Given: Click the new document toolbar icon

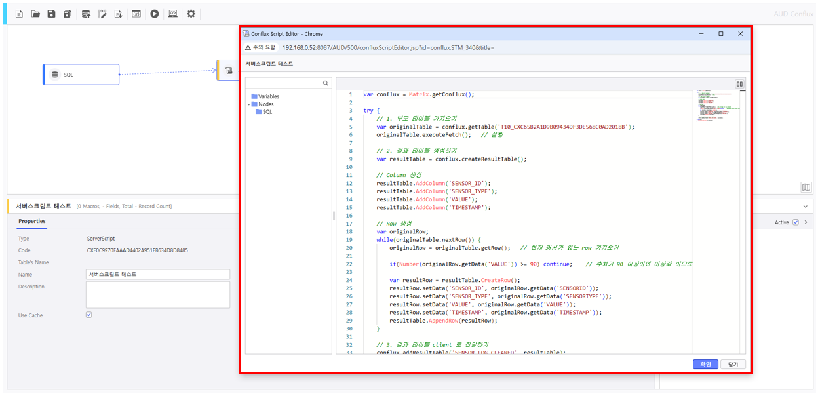Looking at the screenshot, I should (x=20, y=14).
